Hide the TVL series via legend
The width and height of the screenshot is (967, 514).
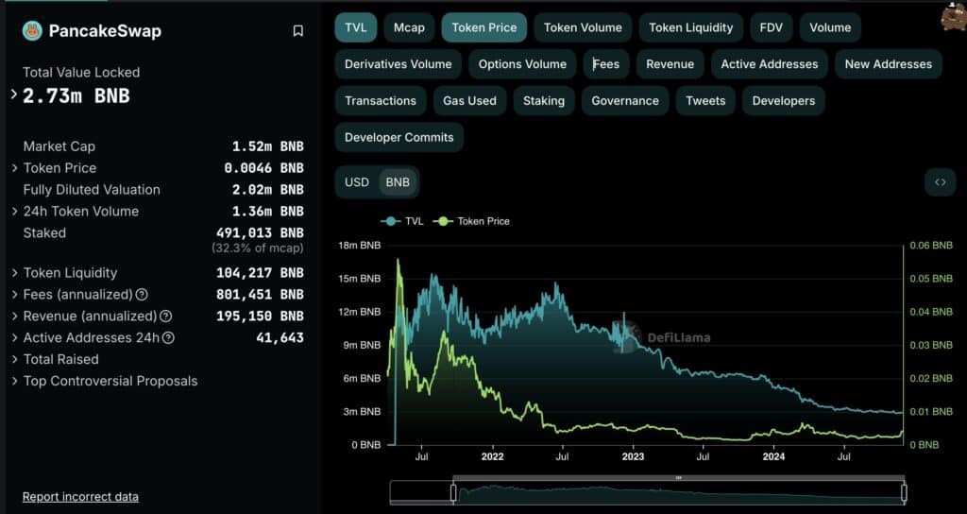[402, 221]
